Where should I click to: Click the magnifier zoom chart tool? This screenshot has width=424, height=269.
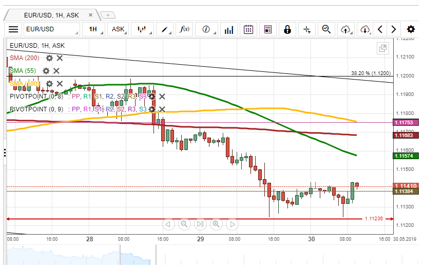(326, 29)
